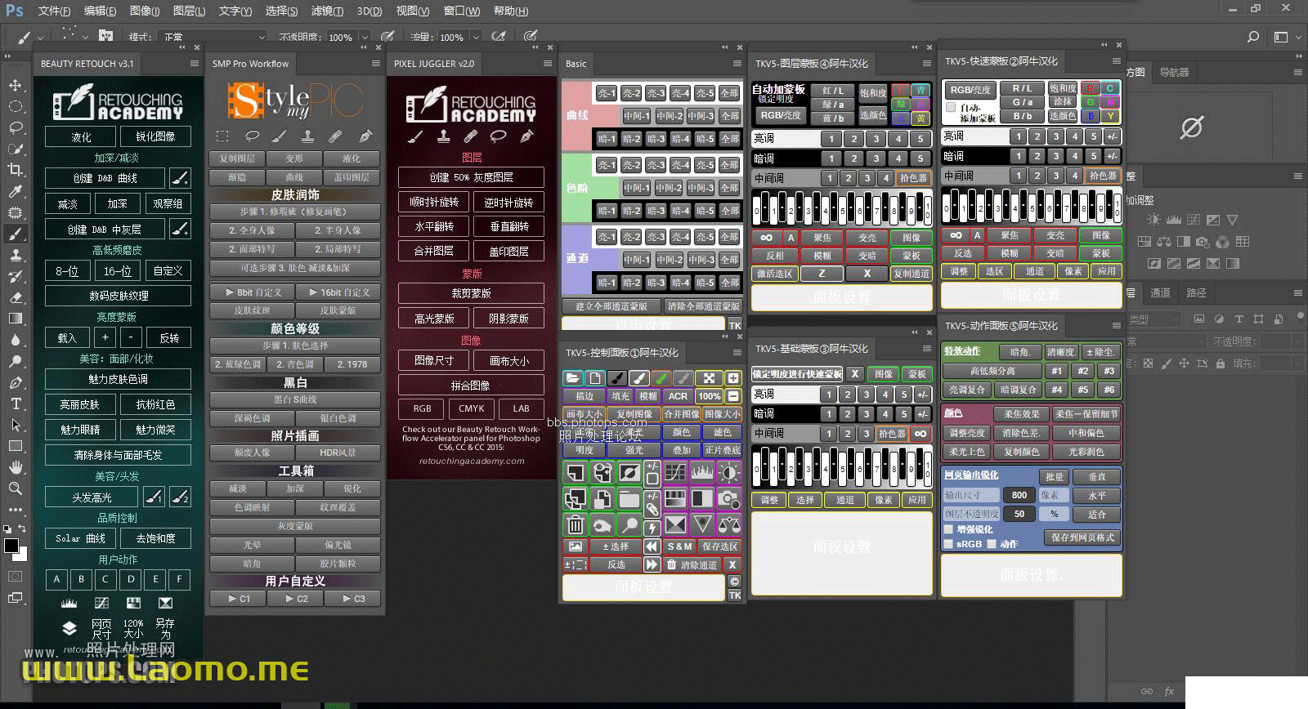Open the SMP Pro Workflow panel flyout menu

click(376, 64)
